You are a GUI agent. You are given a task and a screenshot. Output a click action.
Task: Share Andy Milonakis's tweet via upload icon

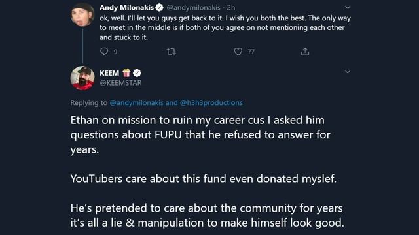pos(305,51)
